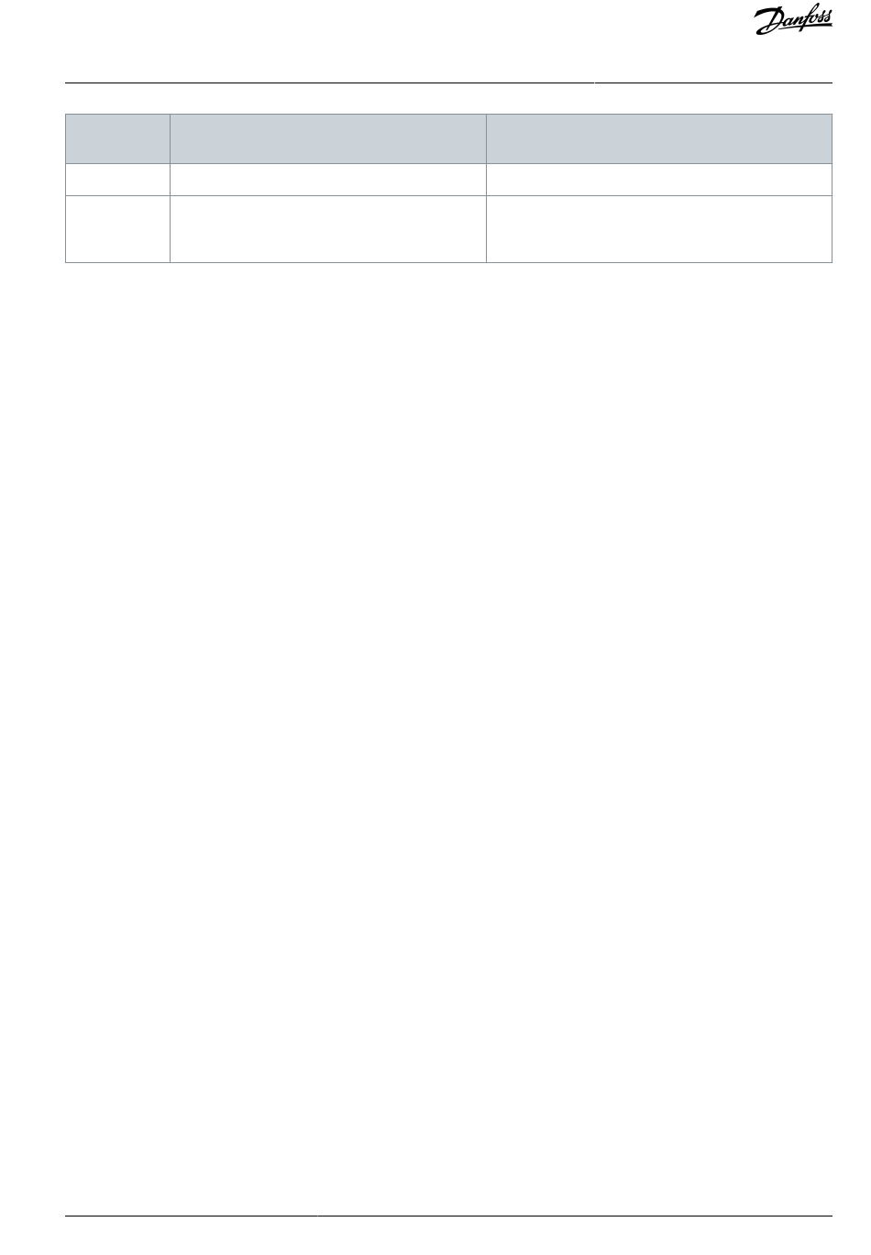Click the last cell in the tall bottom row
The width and height of the screenshot is (871, 1255).
point(659,229)
